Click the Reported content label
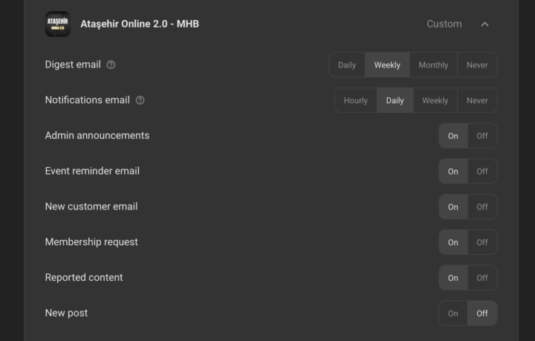 pos(84,277)
